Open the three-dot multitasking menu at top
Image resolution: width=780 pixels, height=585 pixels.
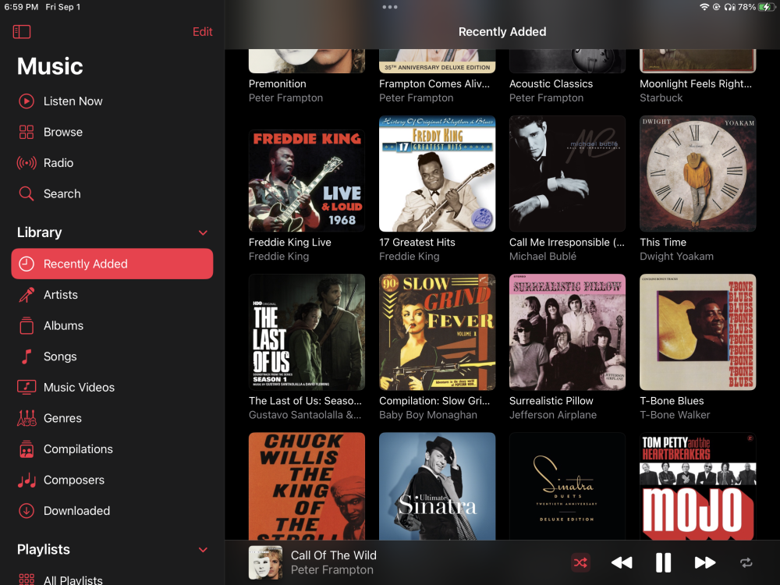click(390, 7)
